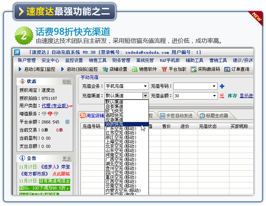Image resolution: width=266 pixels, height=206 pixels.
Task: Click the blue plus icon beside 充值号码
Action: [x=222, y=86]
